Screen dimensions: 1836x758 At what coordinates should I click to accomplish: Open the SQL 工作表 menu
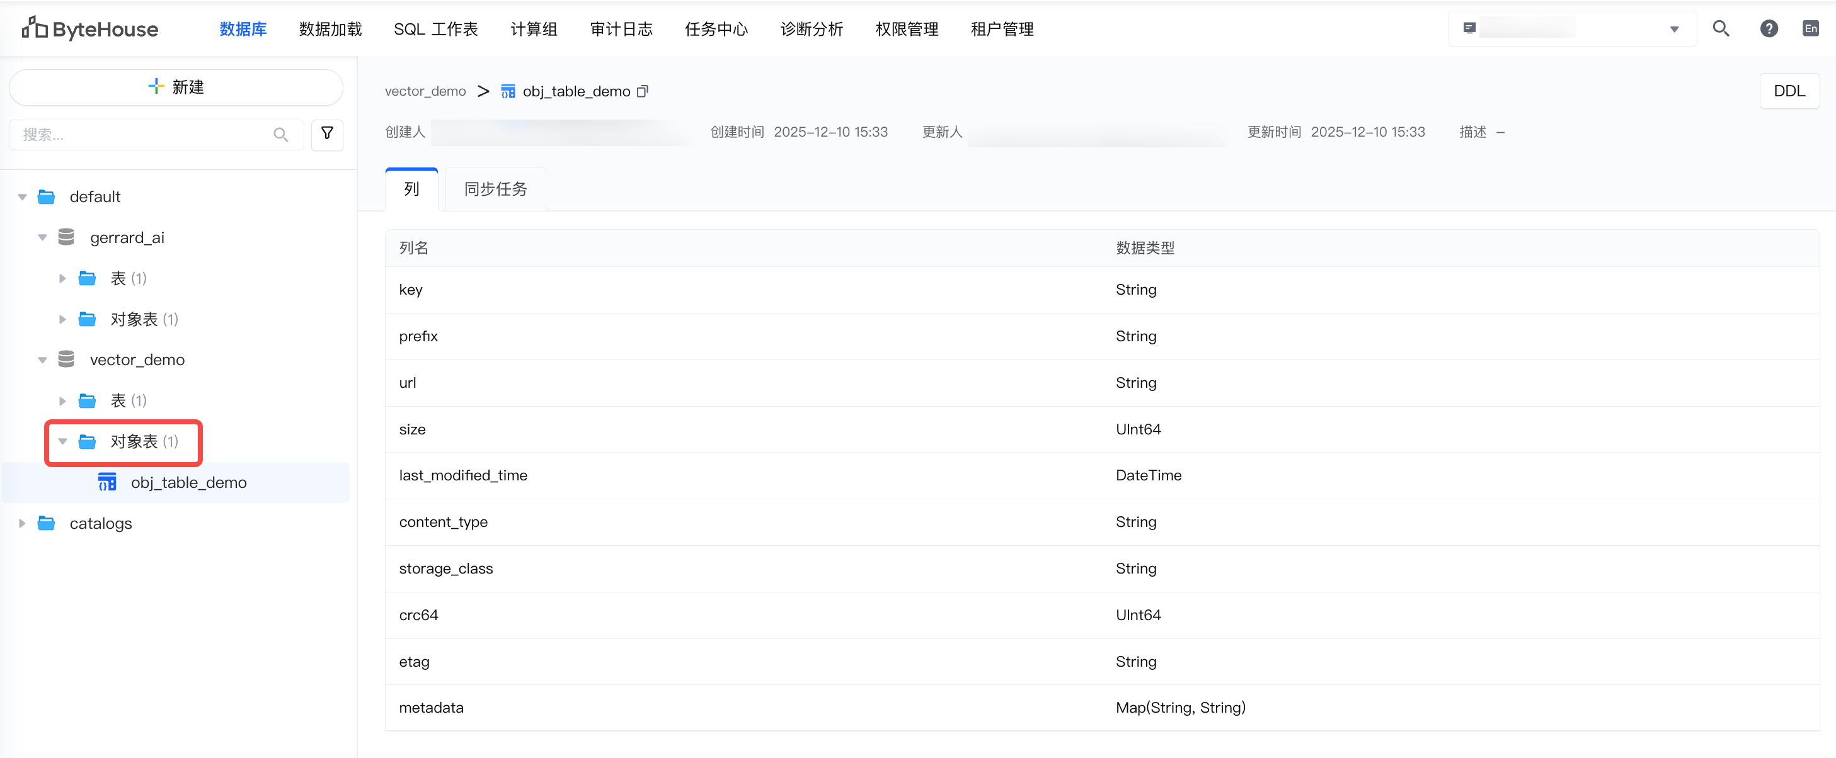(x=435, y=29)
